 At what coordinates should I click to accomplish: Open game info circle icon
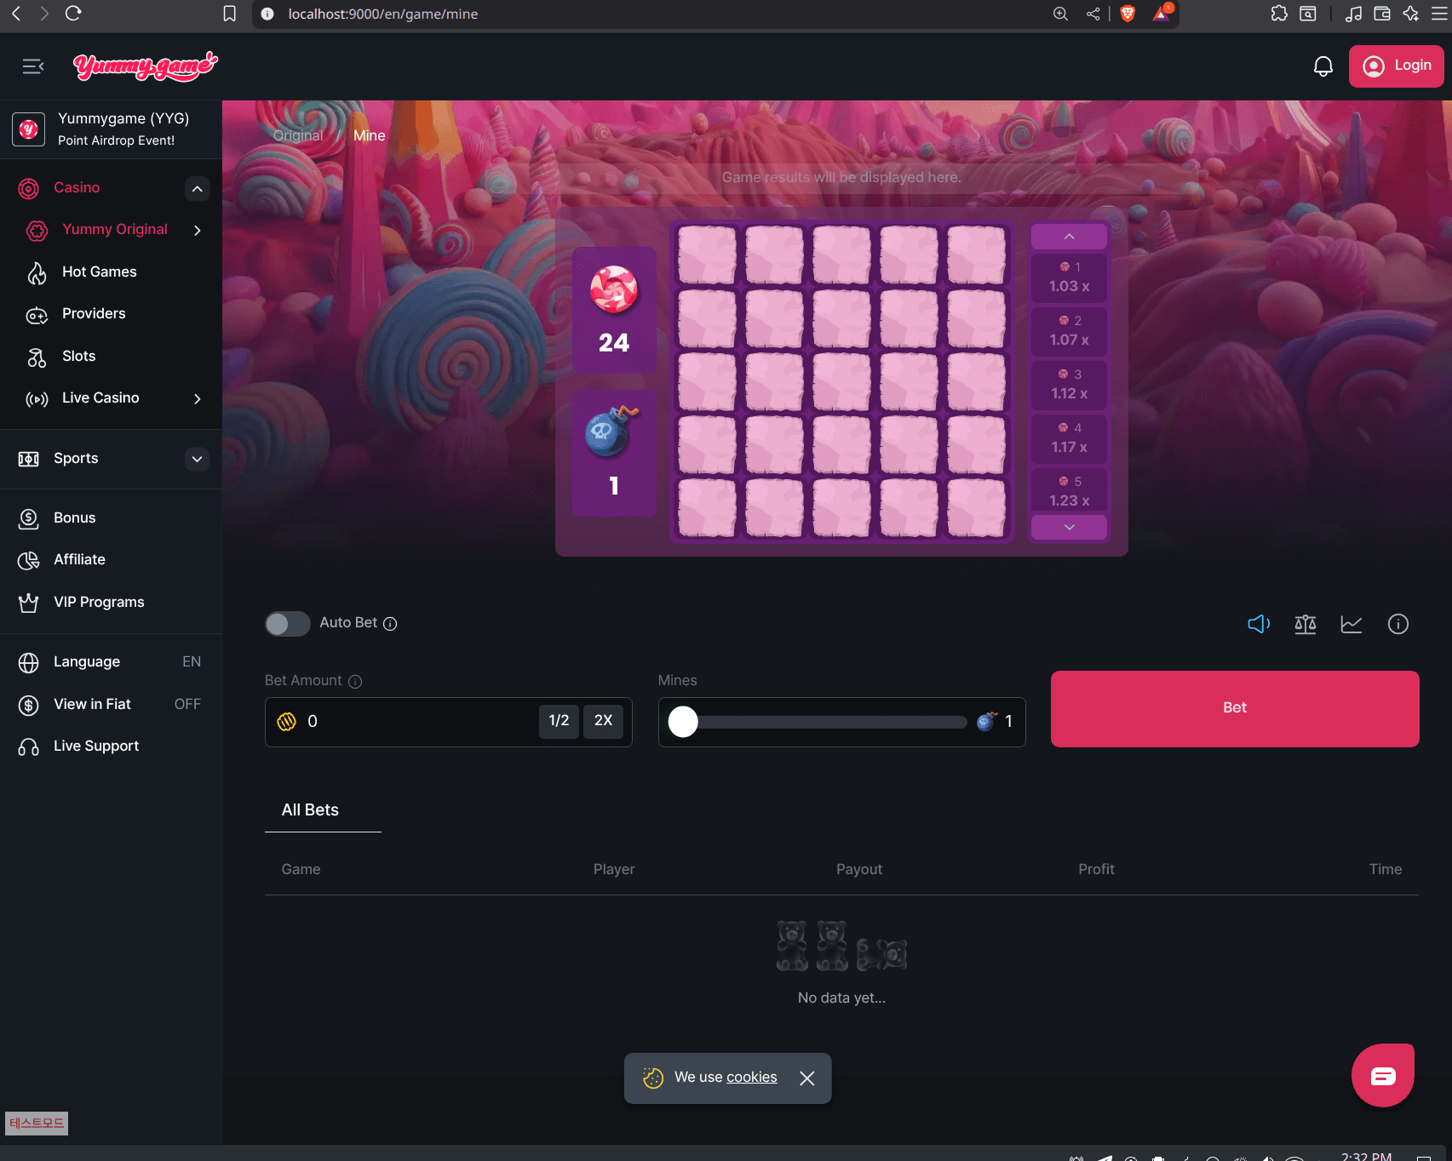pyautogui.click(x=1397, y=624)
